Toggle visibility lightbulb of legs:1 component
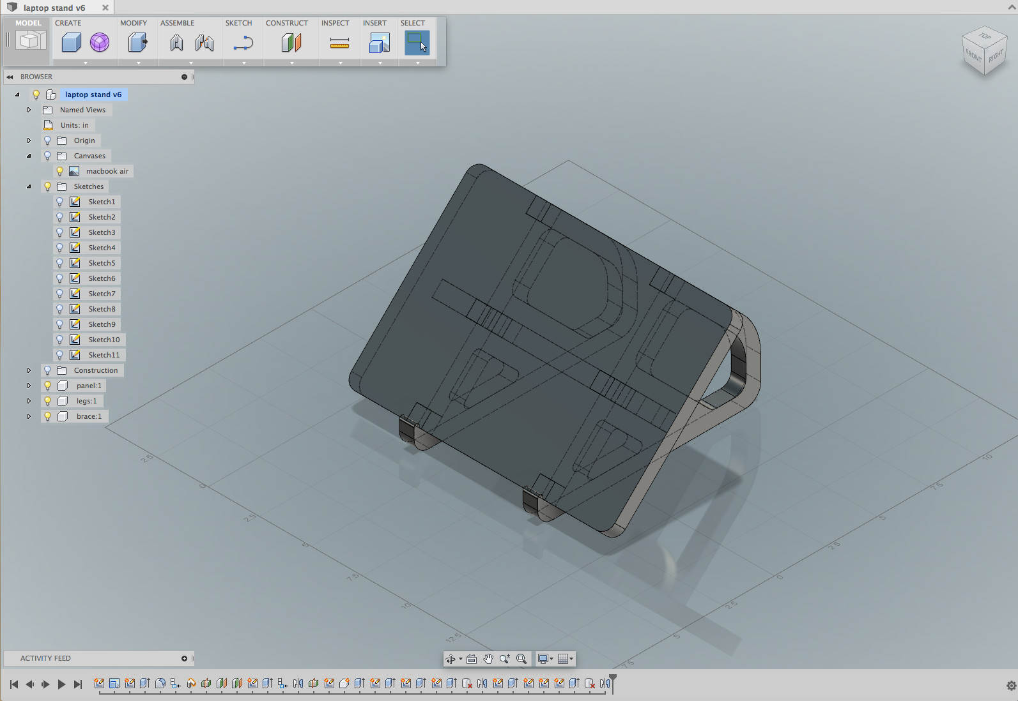This screenshot has height=701, width=1018. click(47, 401)
